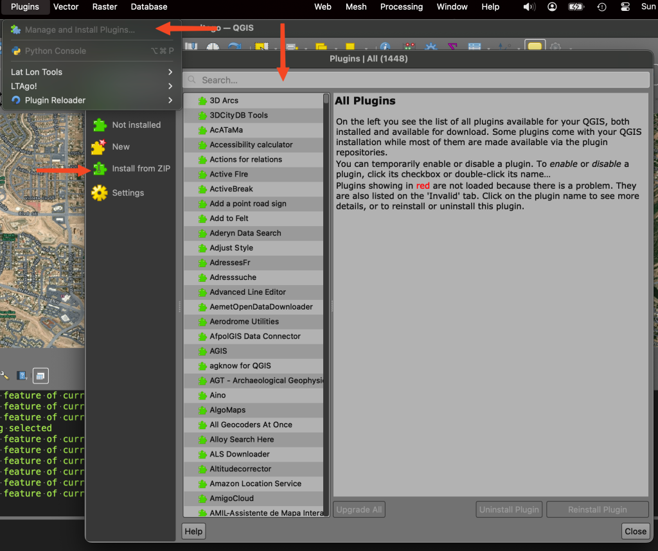Open the Plugins menu in menu bar

click(x=25, y=6)
